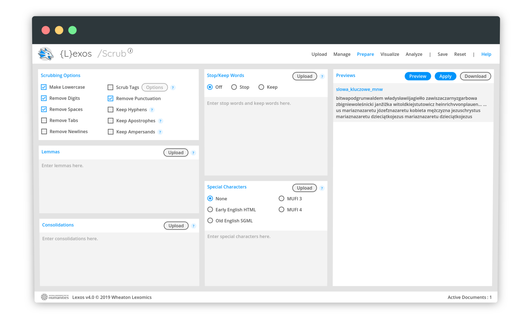Image resolution: width=532 pixels, height=332 pixels.
Task: Click the special characters text area
Action: pyautogui.click(x=266, y=258)
